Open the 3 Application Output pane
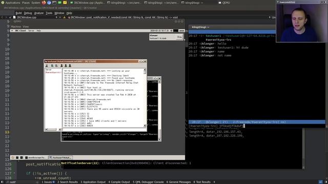 93,182
